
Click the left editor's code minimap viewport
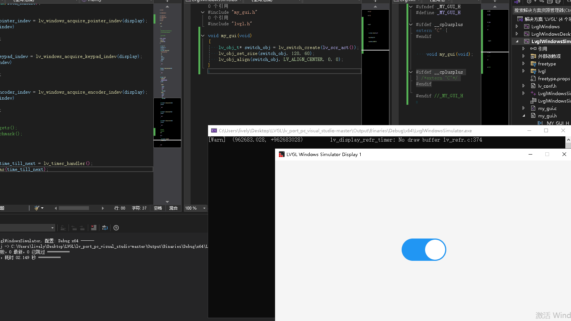pos(167,123)
